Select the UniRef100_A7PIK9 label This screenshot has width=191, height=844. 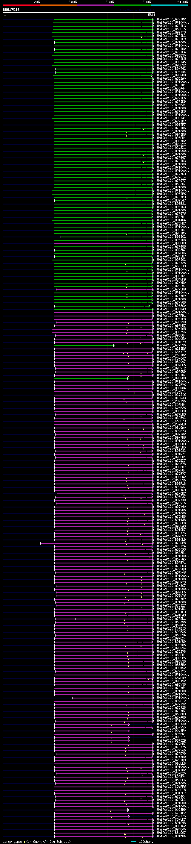tap(171, 101)
